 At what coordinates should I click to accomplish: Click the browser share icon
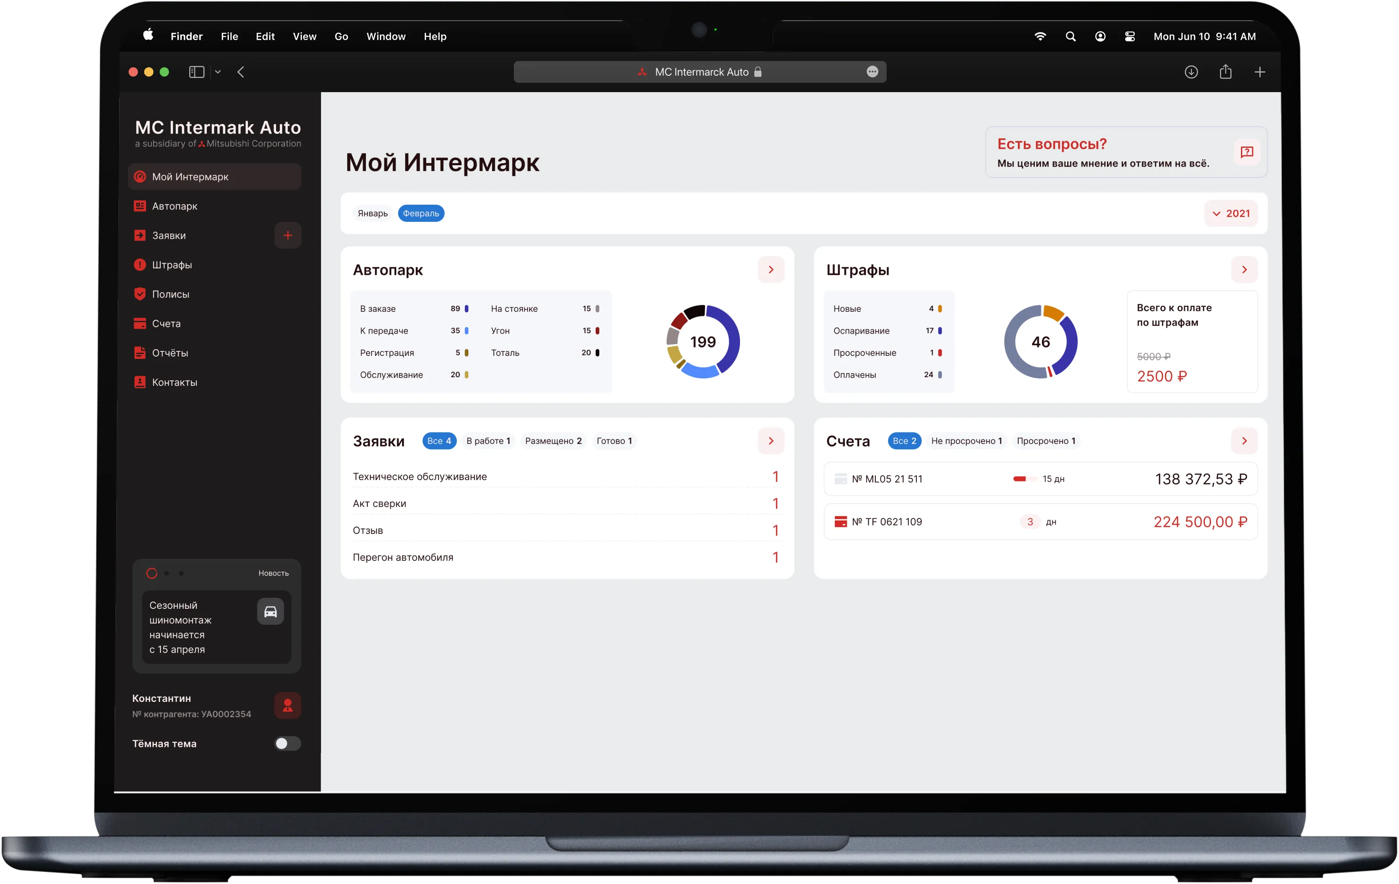point(1225,72)
